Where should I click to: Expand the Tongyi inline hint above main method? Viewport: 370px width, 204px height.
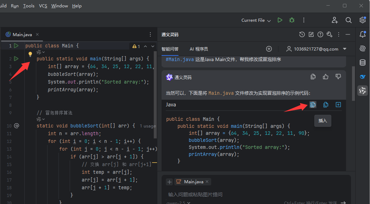[x=40, y=52]
